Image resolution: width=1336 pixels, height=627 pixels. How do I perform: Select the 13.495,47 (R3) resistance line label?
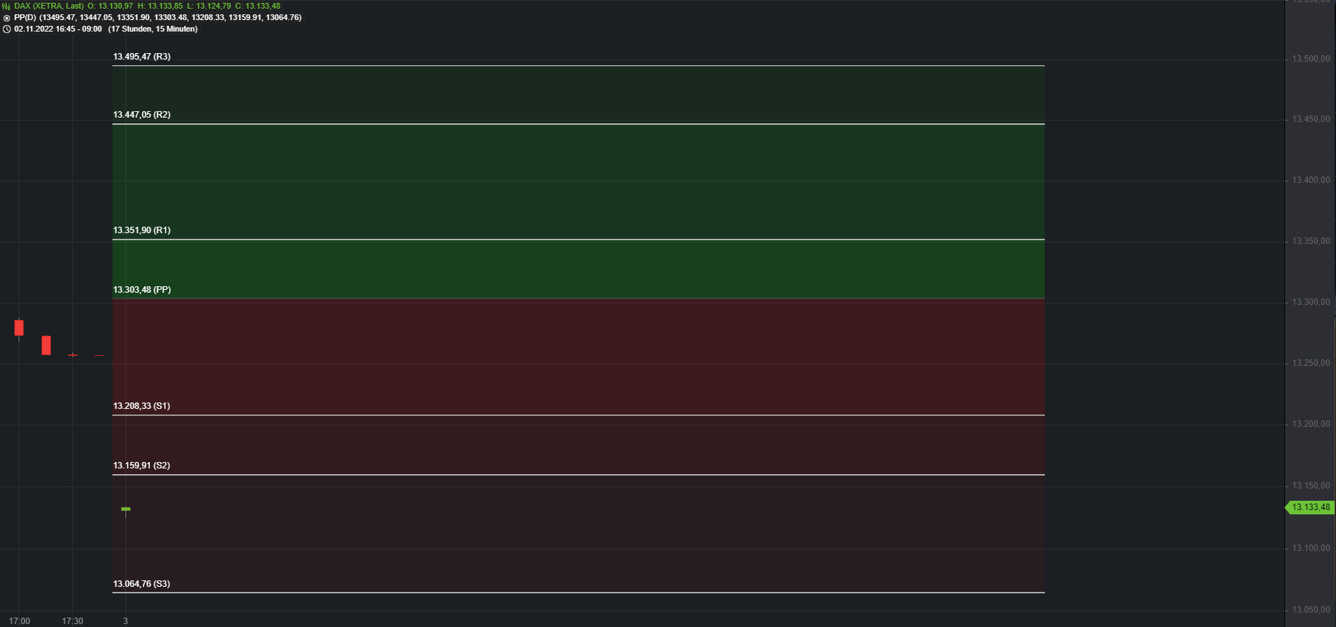pyautogui.click(x=142, y=57)
